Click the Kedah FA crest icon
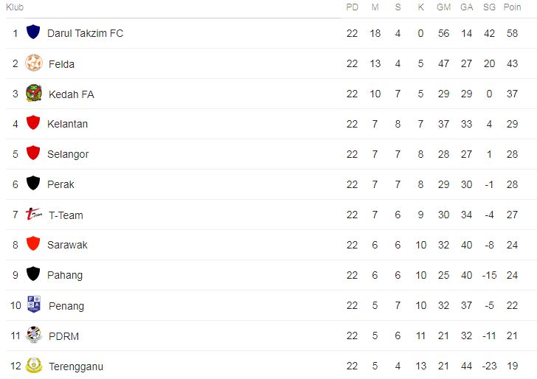Screen dimensions: 537x379 tap(34, 94)
